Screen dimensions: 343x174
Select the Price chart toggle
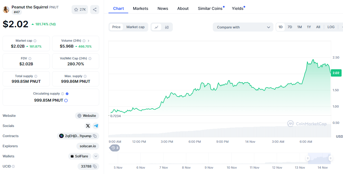coord(116,27)
